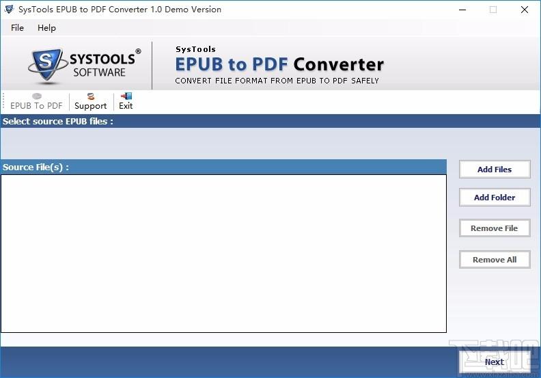Open Support from the toolbar
This screenshot has width=541, height=378.
[x=90, y=101]
